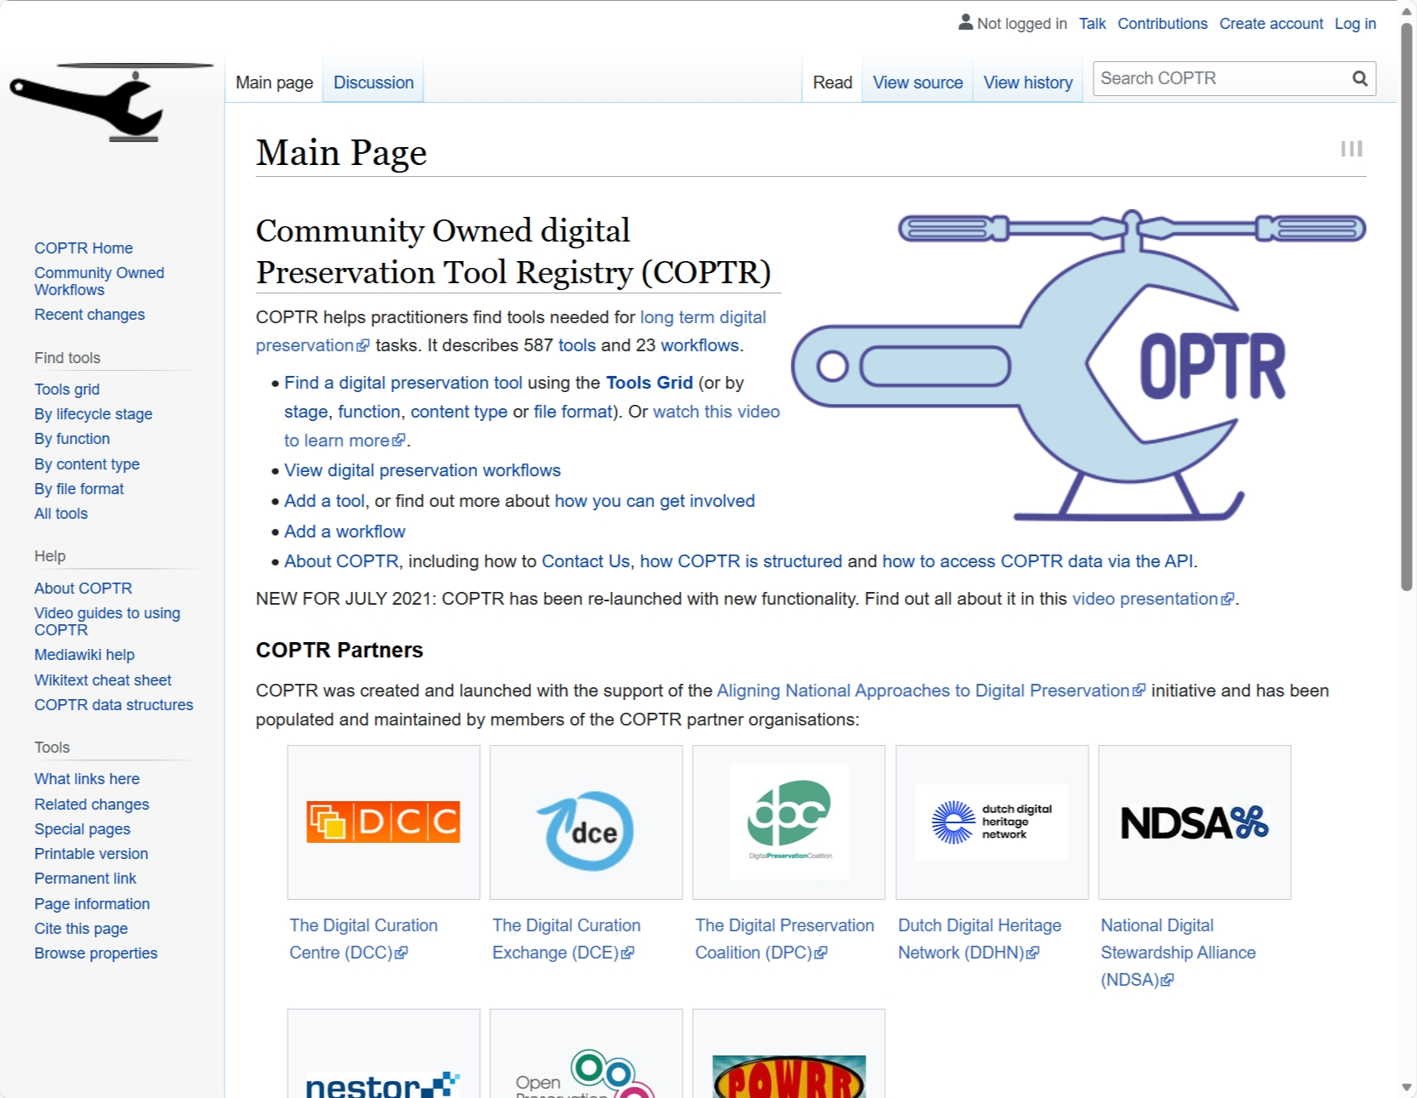Click the search magnifying glass icon
Image resolution: width=1417 pixels, height=1098 pixels.
coord(1360,79)
